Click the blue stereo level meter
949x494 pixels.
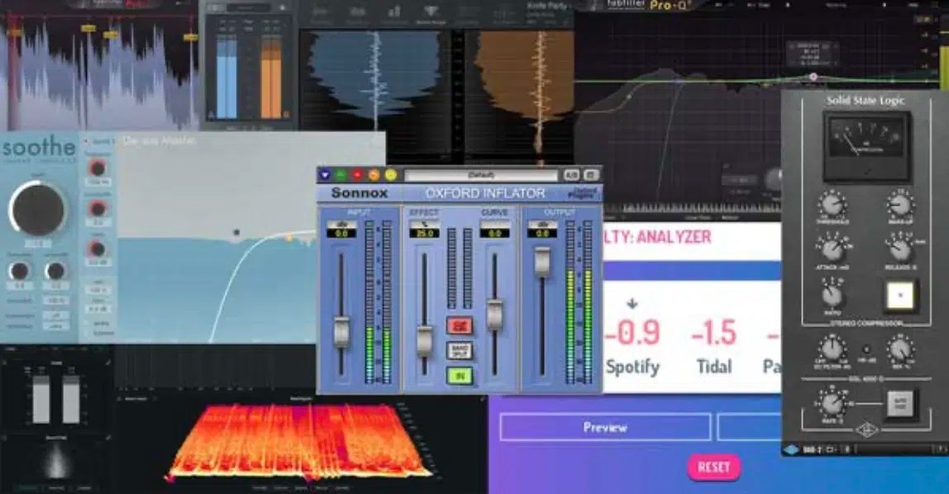coord(227,77)
